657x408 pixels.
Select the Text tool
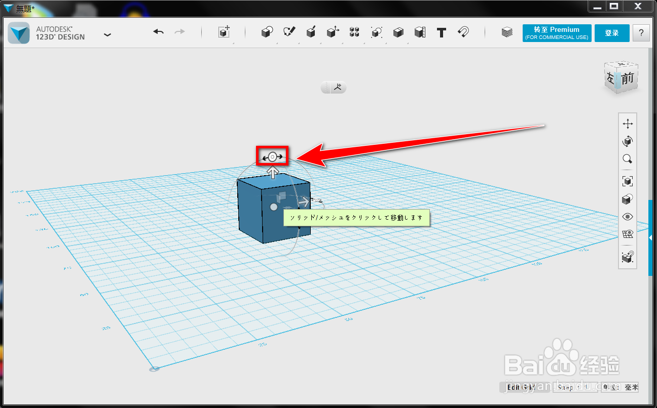point(442,32)
